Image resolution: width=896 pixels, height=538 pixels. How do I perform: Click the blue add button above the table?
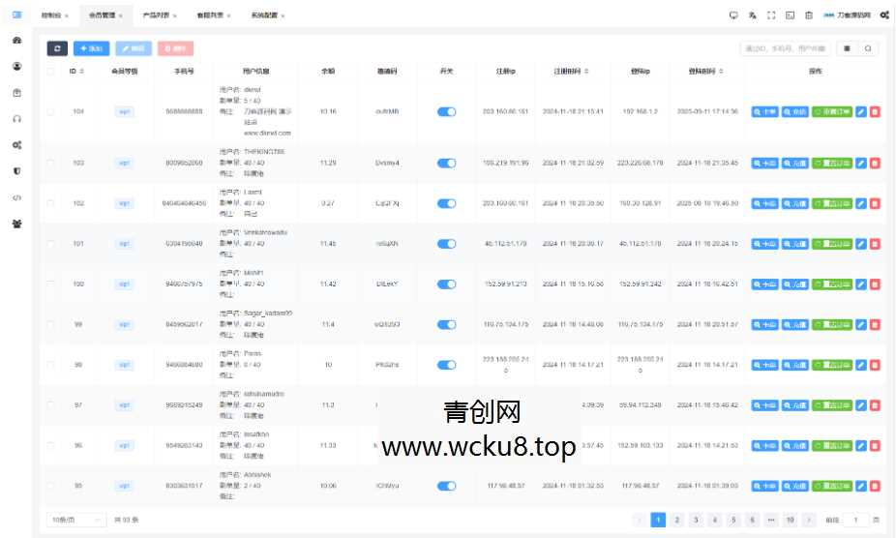[91, 48]
